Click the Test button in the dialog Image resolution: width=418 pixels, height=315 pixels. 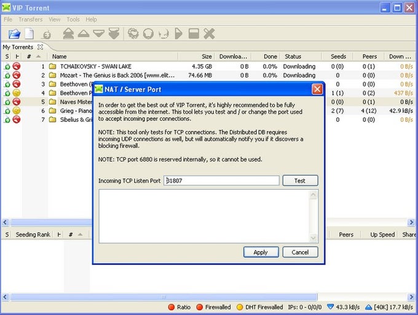[300, 181]
